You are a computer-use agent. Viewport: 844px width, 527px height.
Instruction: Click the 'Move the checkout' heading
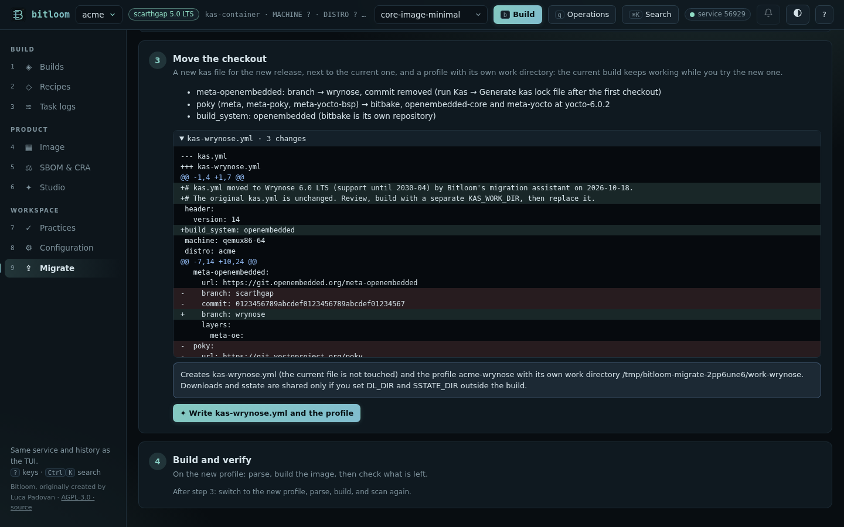[220, 59]
